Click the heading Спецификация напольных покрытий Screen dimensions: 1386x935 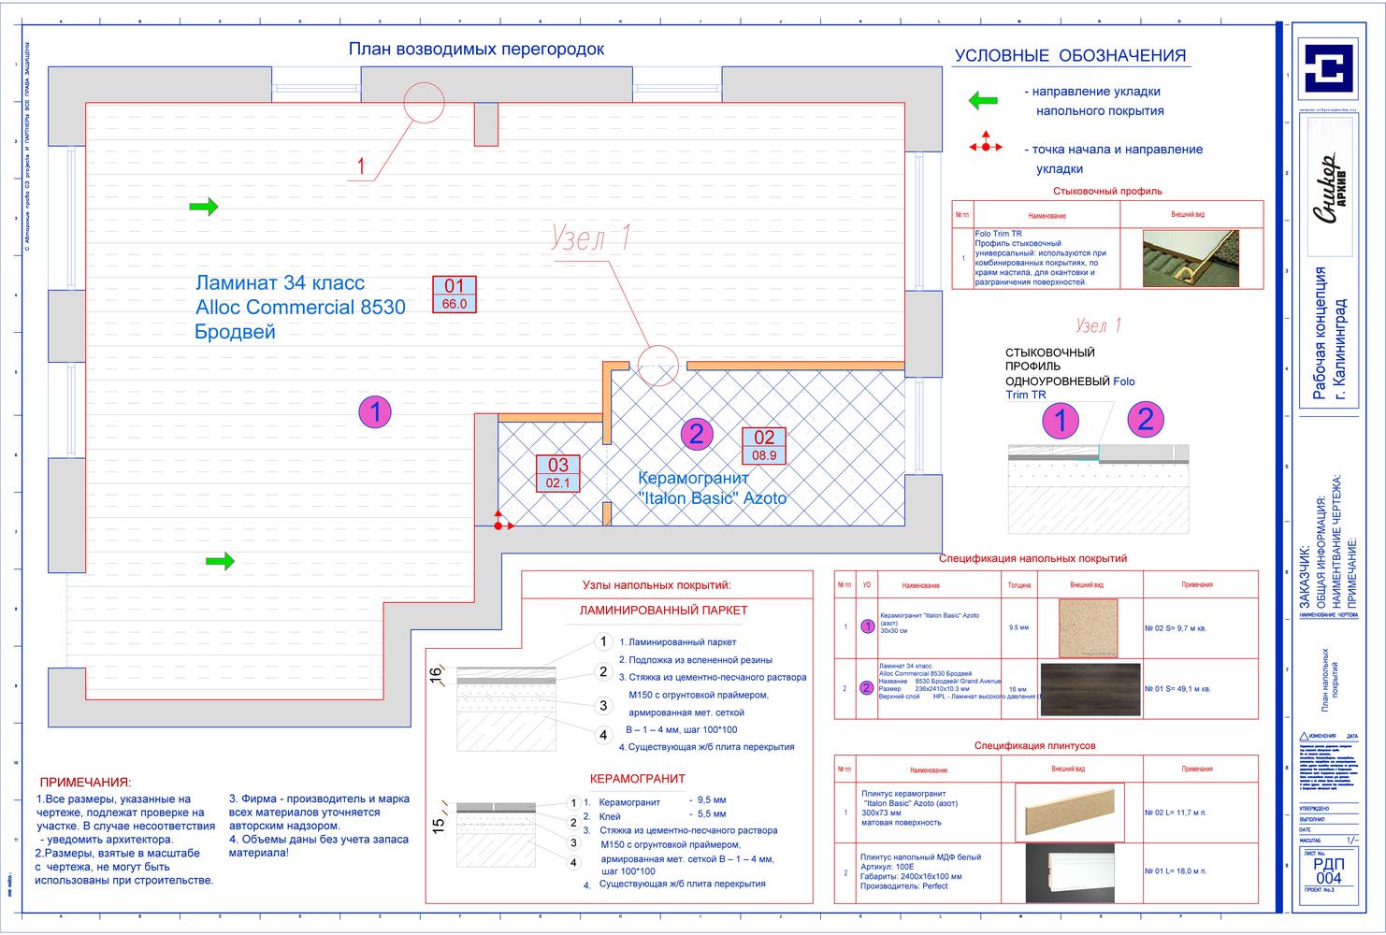(1032, 558)
